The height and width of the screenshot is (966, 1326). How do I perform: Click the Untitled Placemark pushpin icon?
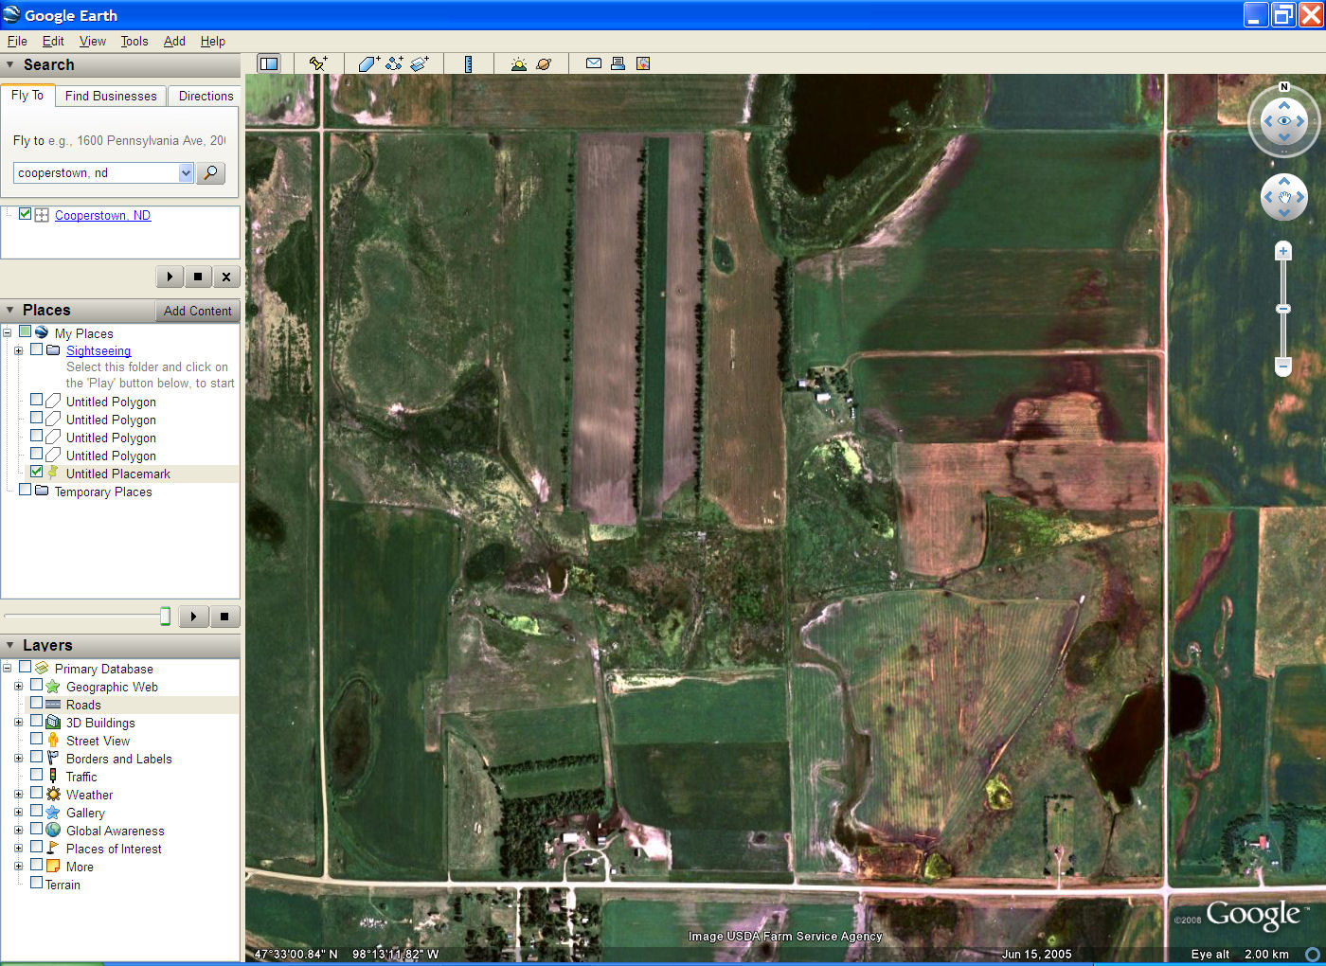click(53, 473)
